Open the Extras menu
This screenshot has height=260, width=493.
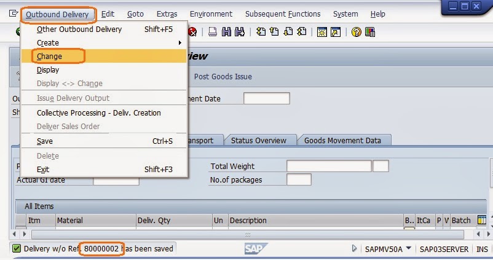click(167, 14)
